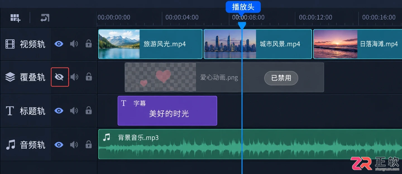Click the blue playhead handle on ruler
The width and height of the screenshot is (402, 174).
coord(242,25)
